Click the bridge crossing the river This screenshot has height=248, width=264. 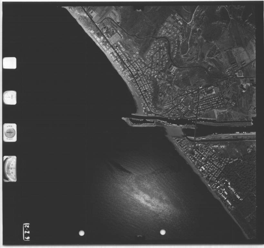click(x=196, y=126)
